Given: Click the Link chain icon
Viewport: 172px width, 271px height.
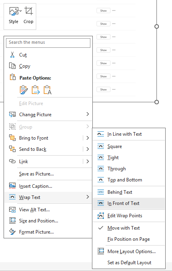Looking at the screenshot, I should (12, 161).
